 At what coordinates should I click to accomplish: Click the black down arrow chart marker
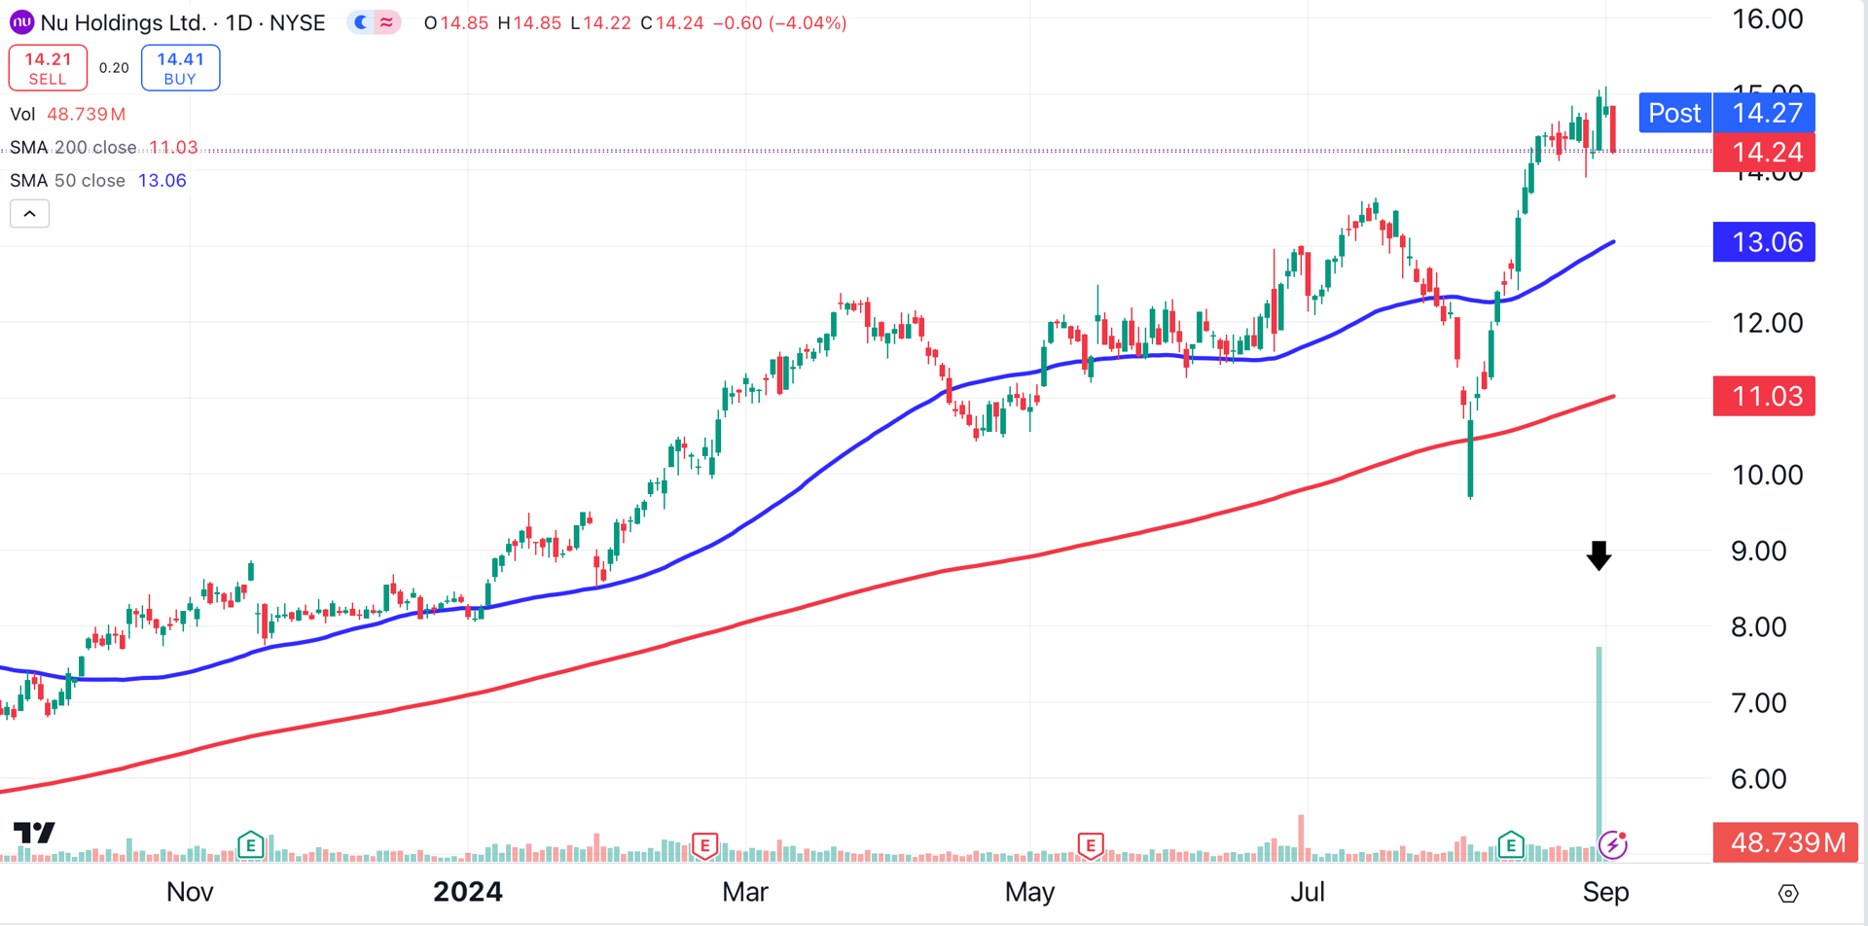(x=1599, y=555)
